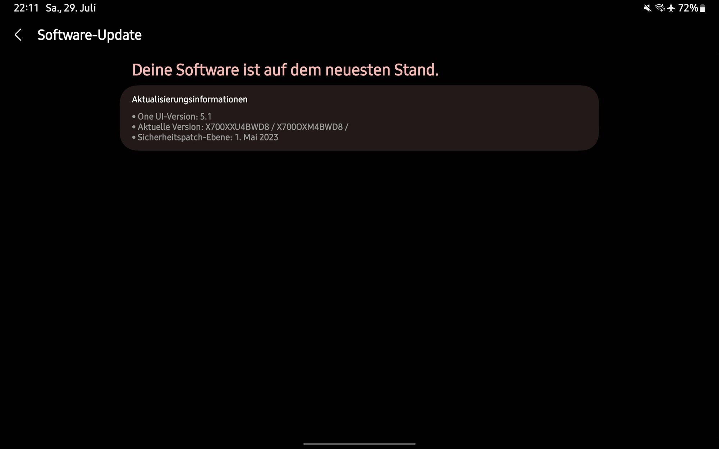Viewport: 719px width, 449px height.
Task: Tap the battery icon in the status bar
Action: coord(702,8)
